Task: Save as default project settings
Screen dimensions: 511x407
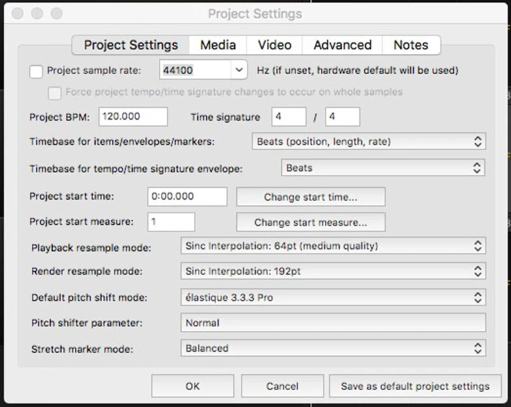Action: [415, 386]
